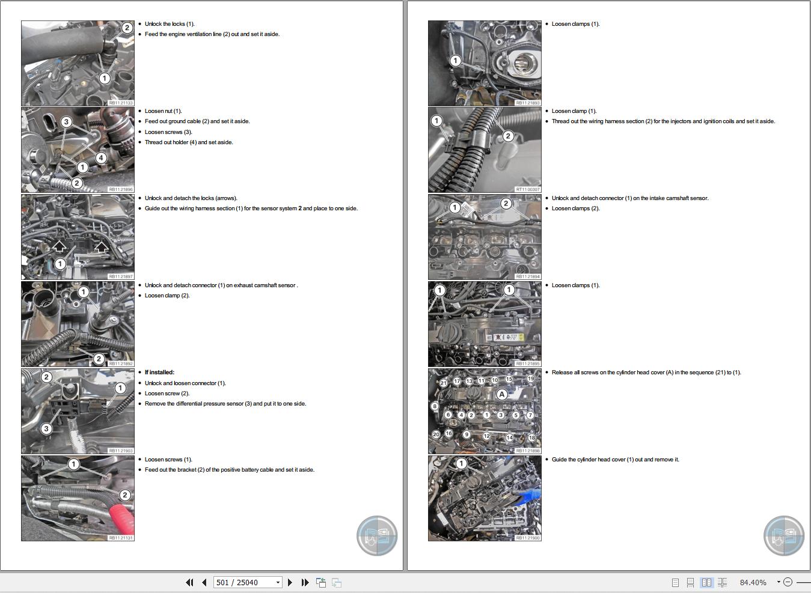Click the cylinder head cover screw sequence image

[x=485, y=411]
